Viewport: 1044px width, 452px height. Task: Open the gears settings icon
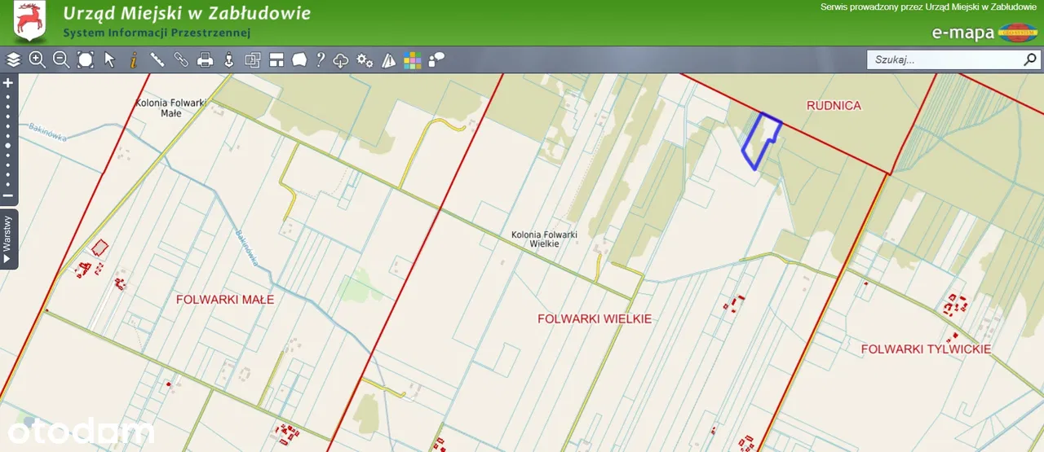pos(365,59)
